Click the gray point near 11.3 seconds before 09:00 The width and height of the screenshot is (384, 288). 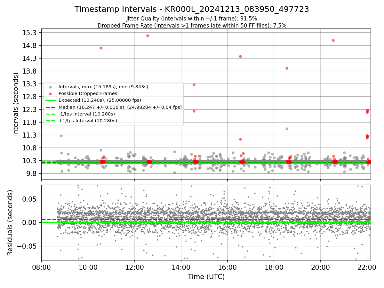pos(61,136)
